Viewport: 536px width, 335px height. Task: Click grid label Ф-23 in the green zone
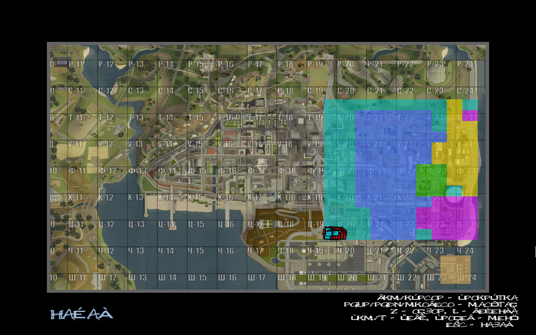(x=437, y=171)
